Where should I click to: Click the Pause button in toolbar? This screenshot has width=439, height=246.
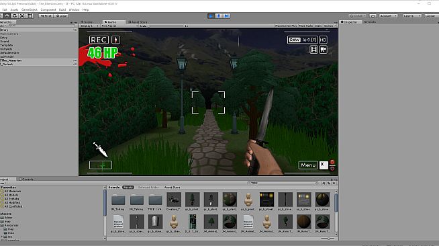tap(219, 16)
